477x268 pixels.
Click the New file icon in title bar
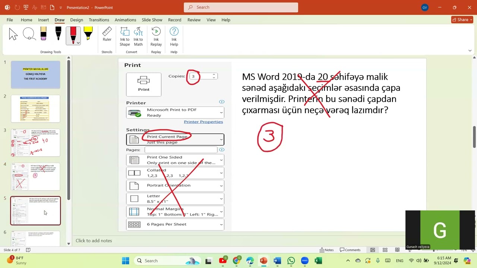(51, 7)
